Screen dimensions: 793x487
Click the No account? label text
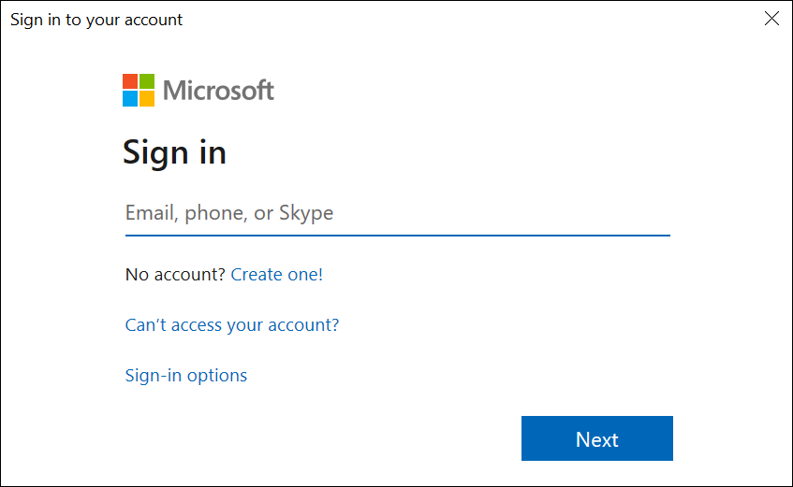pyautogui.click(x=175, y=274)
